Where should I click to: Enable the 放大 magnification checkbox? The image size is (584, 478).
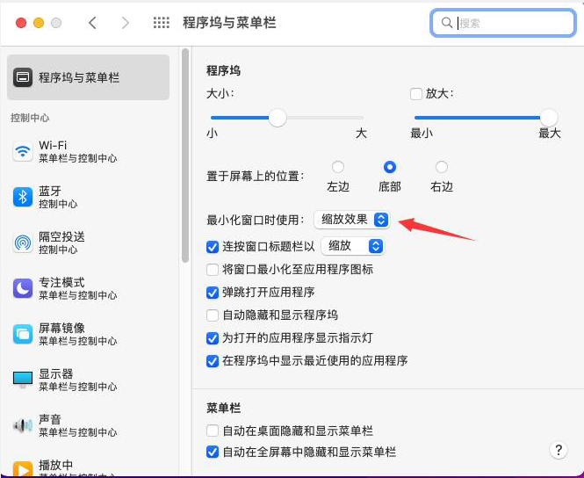click(x=416, y=94)
